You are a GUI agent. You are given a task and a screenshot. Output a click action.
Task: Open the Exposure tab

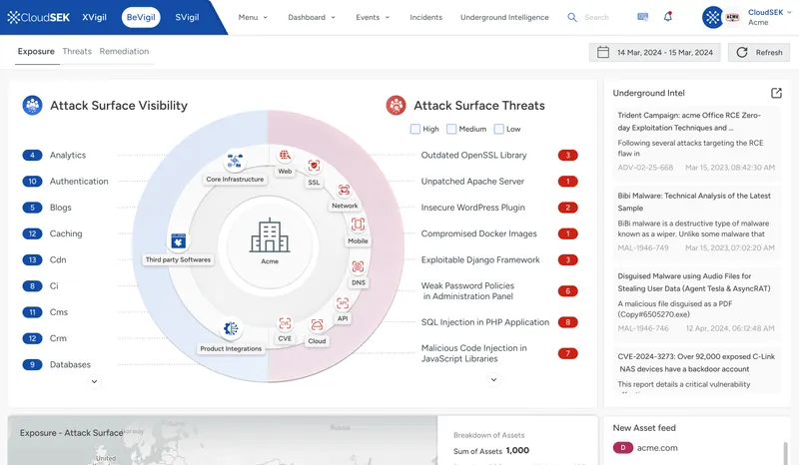point(36,52)
